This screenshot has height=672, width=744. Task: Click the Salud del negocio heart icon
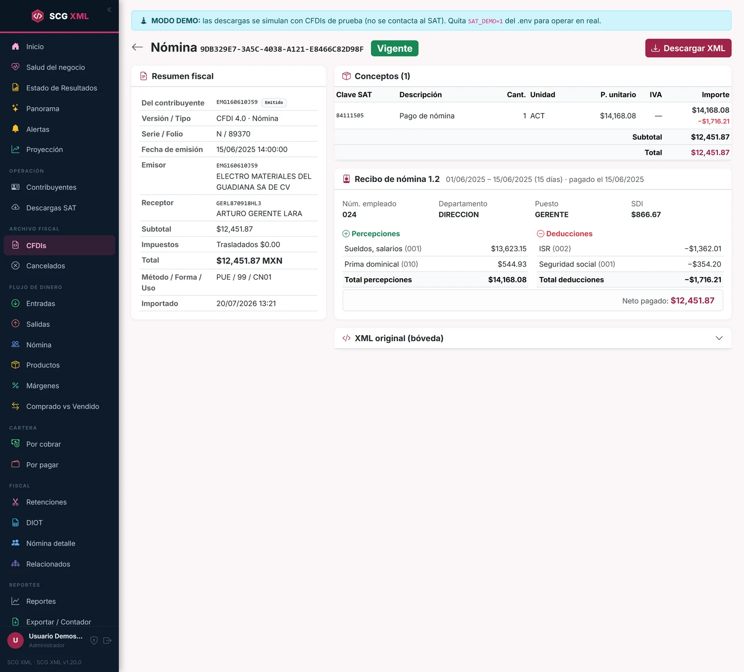click(x=15, y=67)
